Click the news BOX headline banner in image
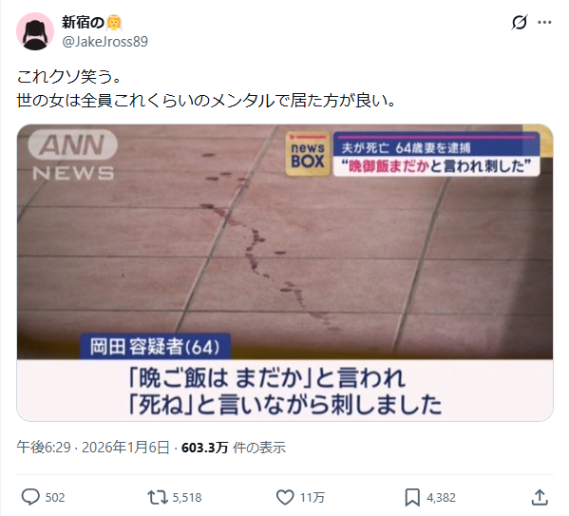The image size is (569, 516). click(x=412, y=154)
